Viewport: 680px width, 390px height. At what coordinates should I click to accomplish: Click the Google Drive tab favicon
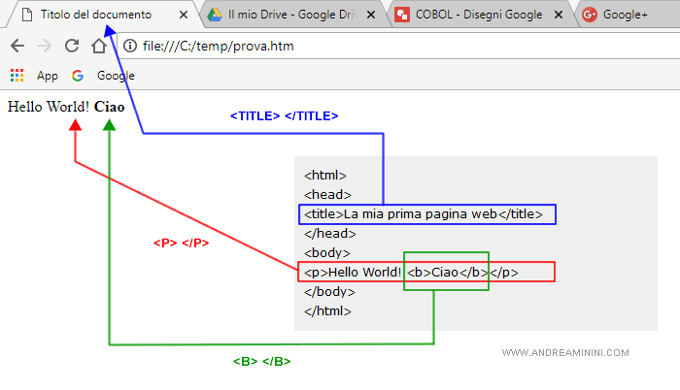215,16
